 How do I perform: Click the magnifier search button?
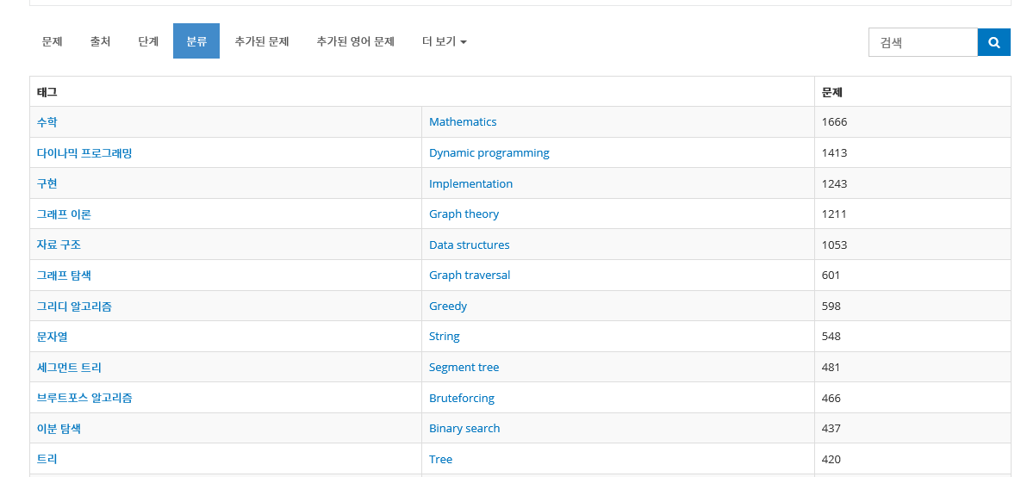point(993,42)
